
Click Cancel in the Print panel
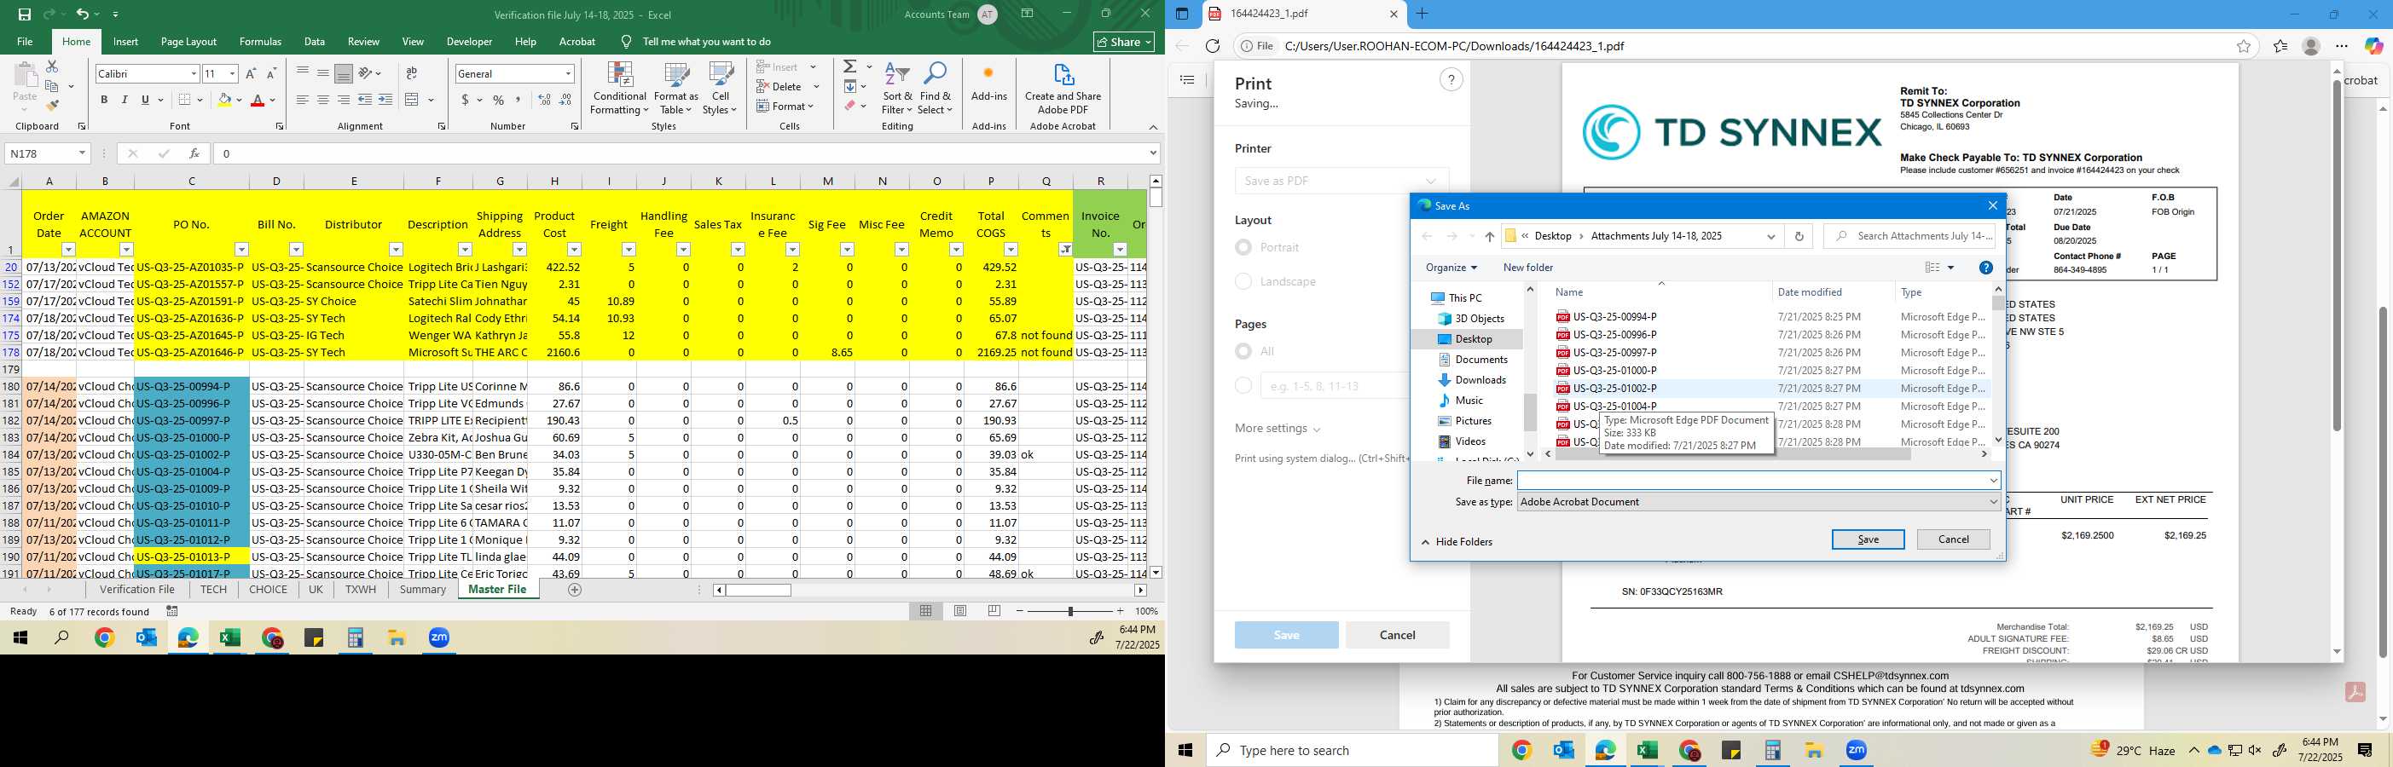coord(1397,635)
